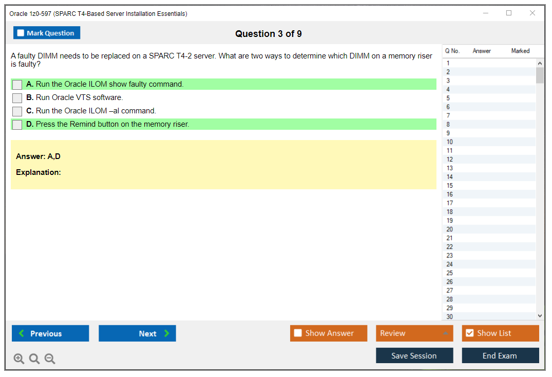Click the Save Session button
The height and width of the screenshot is (377, 552).
pos(414,355)
